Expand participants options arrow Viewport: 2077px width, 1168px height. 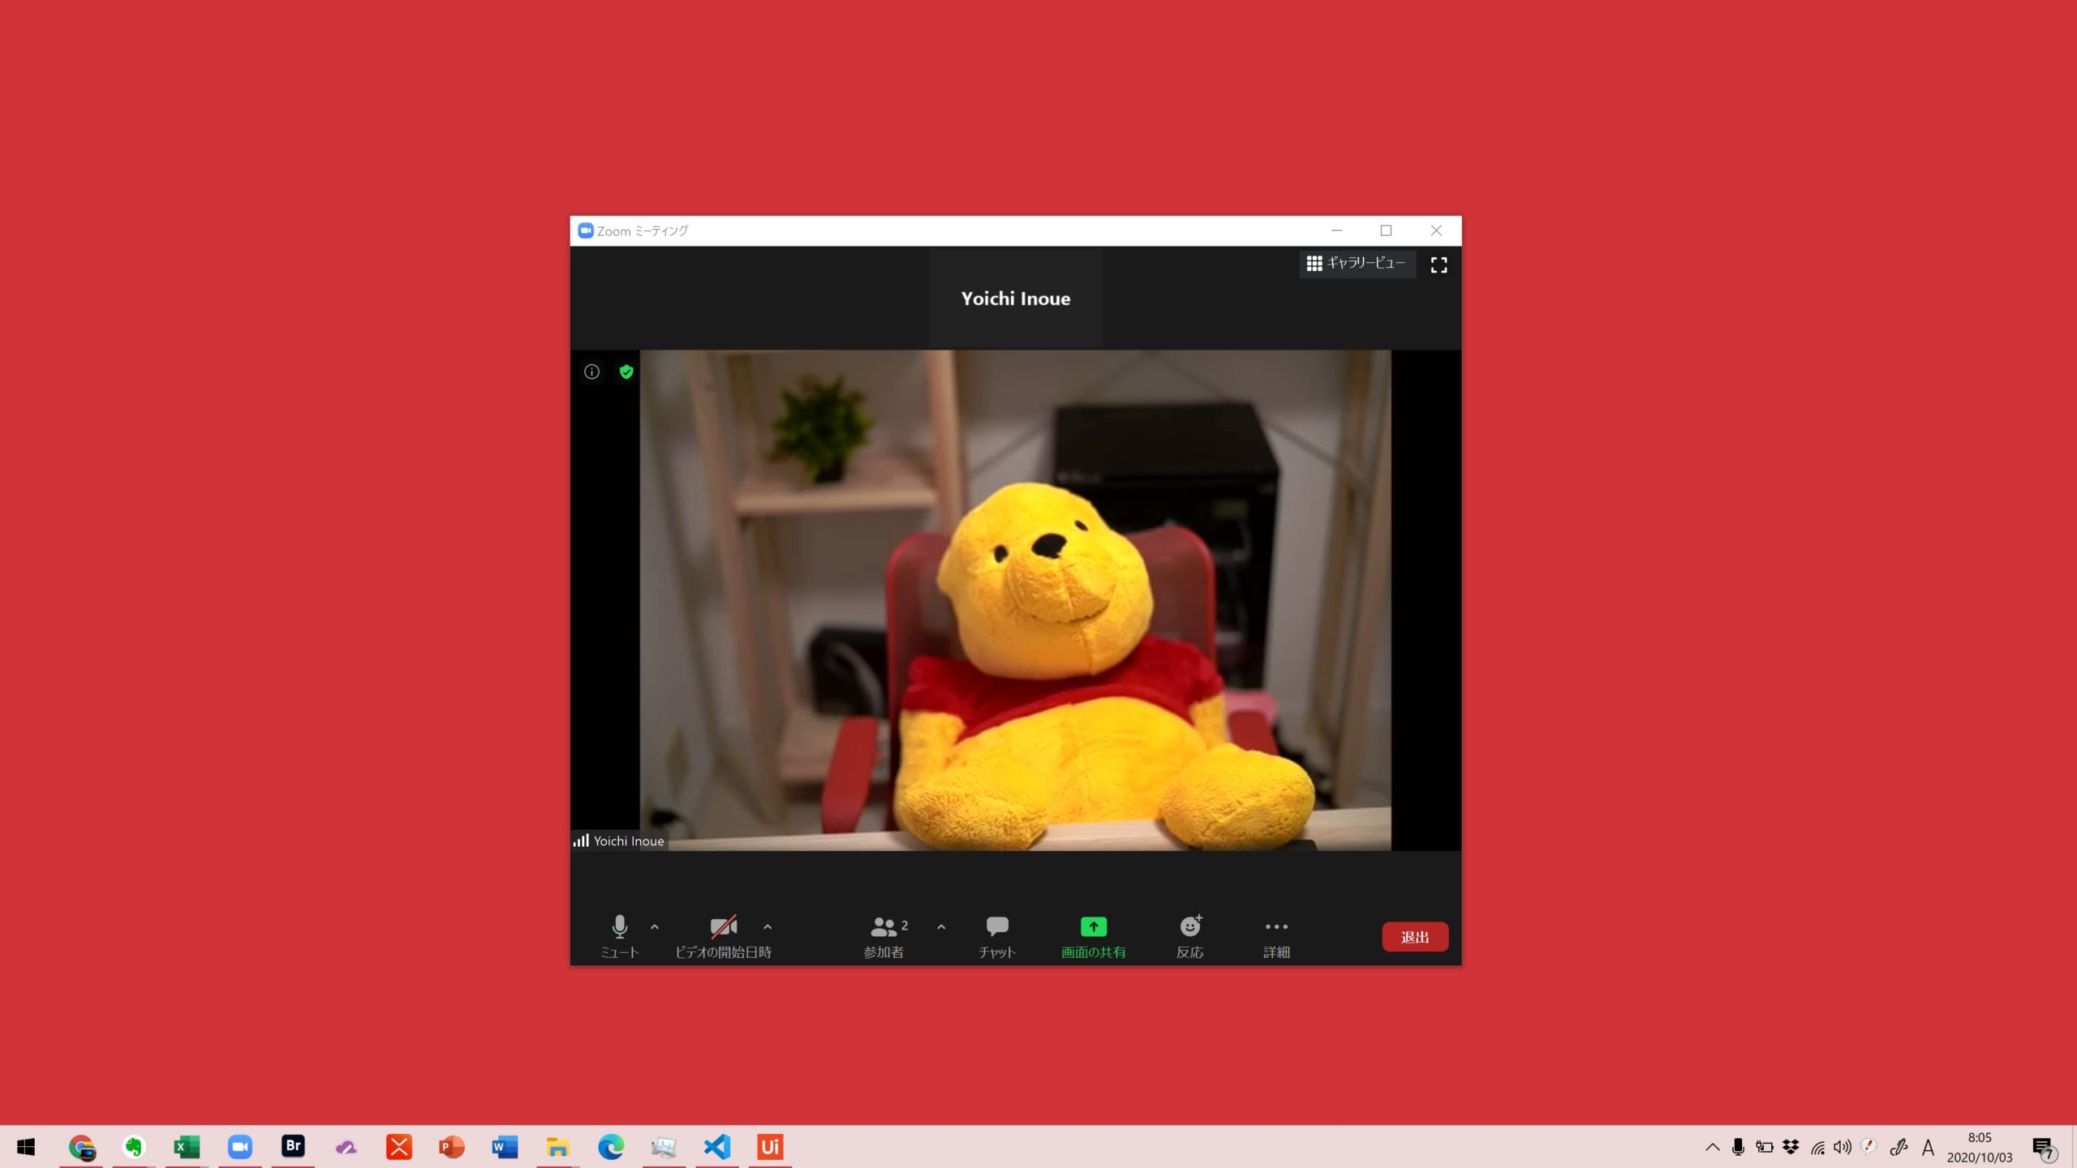(941, 926)
